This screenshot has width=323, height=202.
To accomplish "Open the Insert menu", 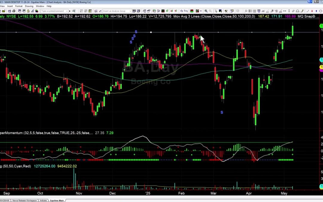I will (x=10, y=6).
